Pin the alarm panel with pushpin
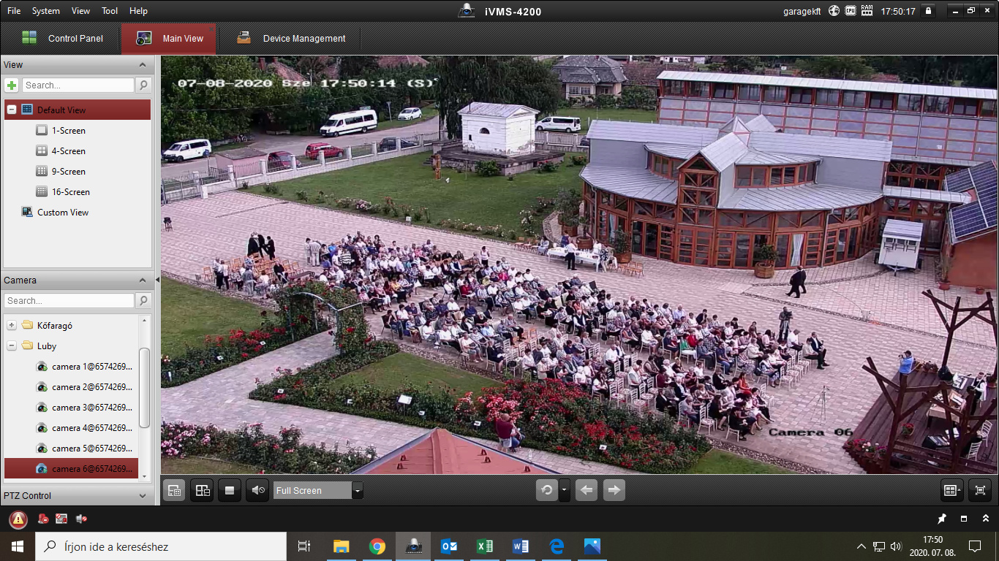999x561 pixels. (x=942, y=519)
